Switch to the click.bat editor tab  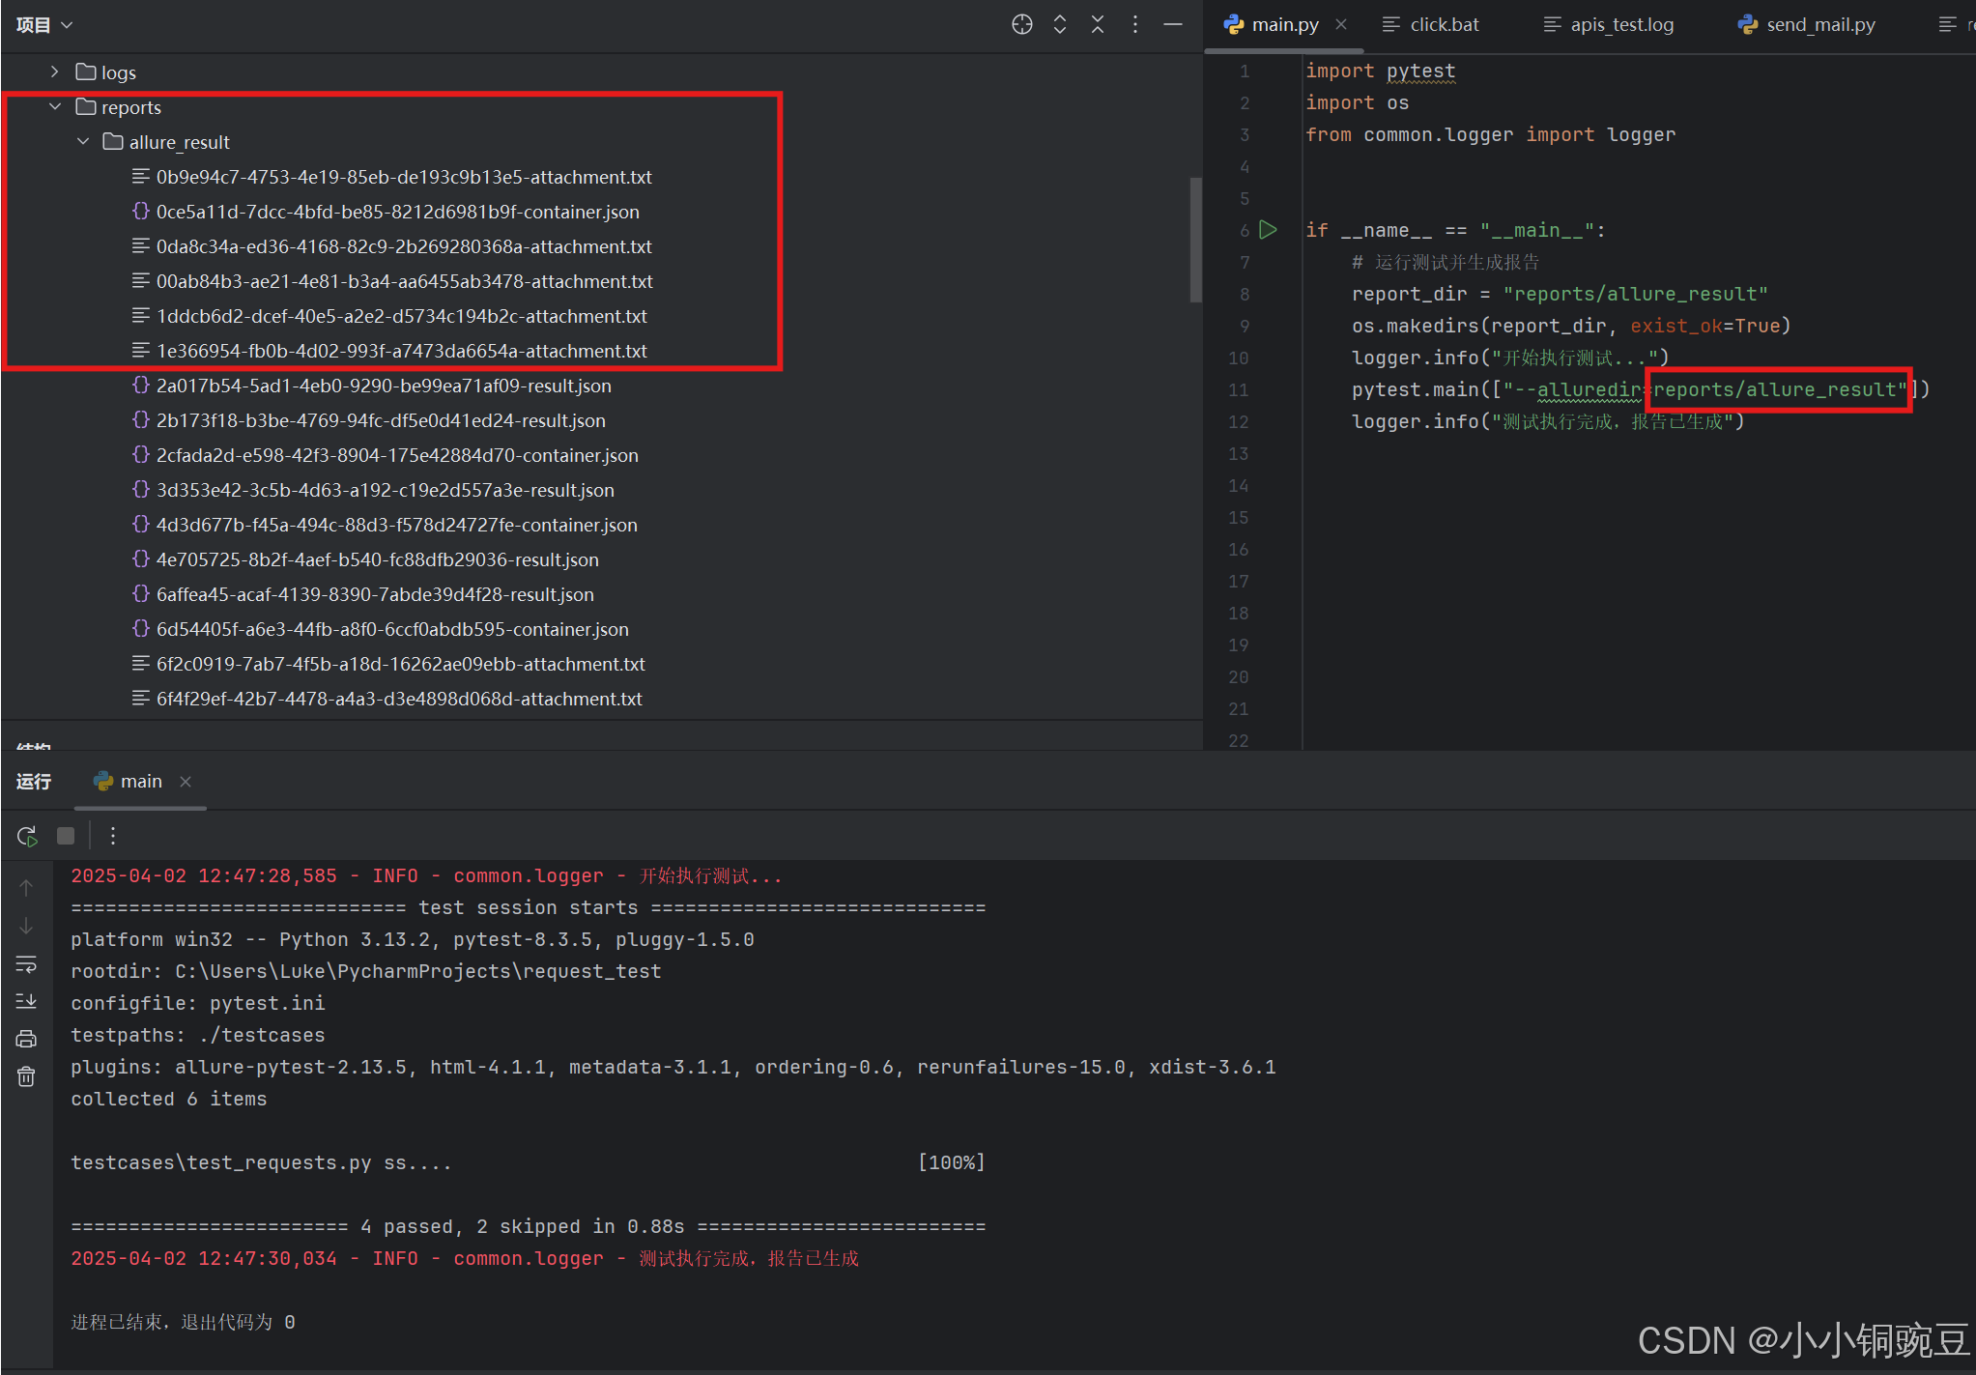(x=1443, y=25)
